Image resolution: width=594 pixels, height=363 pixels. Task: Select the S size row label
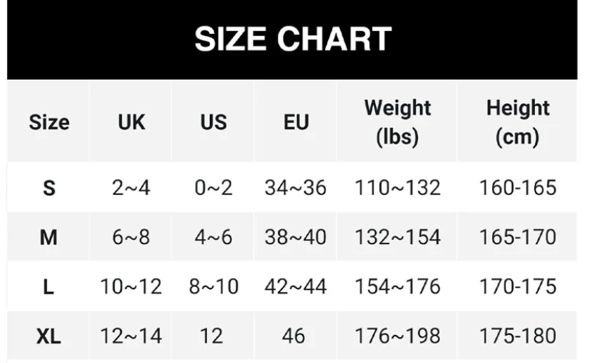tap(49, 188)
